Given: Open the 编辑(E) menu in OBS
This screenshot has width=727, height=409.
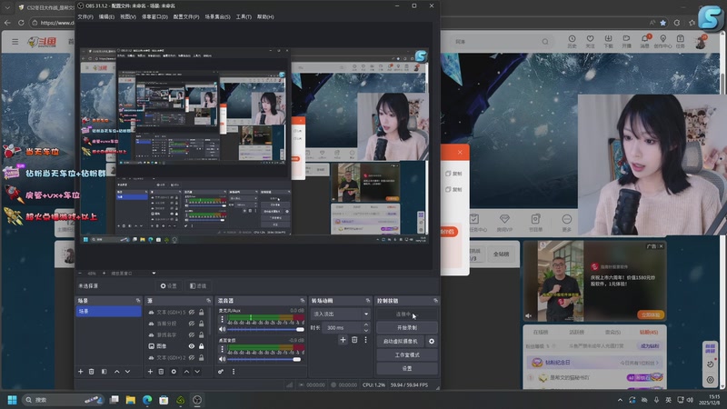Looking at the screenshot, I should point(106,16).
